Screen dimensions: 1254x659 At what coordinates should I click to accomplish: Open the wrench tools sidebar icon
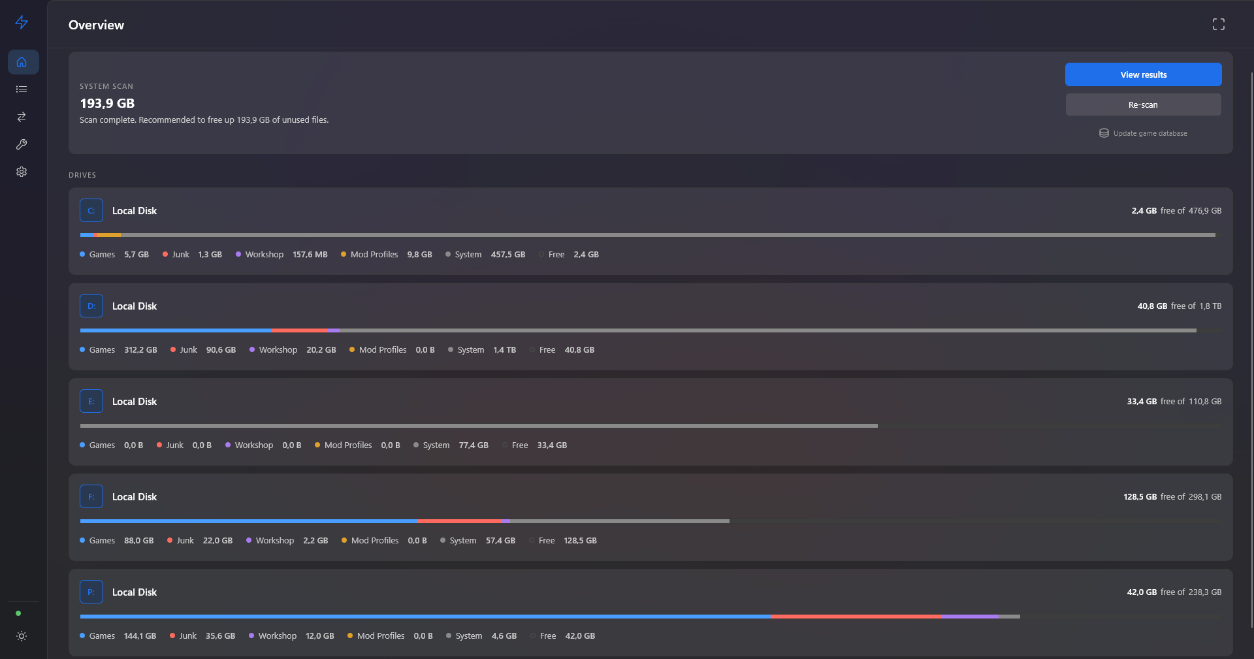tap(22, 144)
